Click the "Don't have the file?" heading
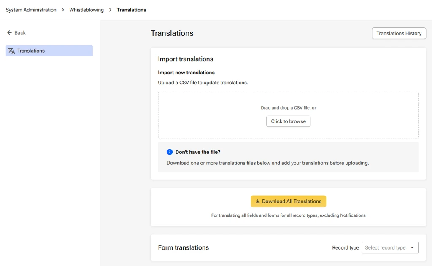 [x=198, y=152]
